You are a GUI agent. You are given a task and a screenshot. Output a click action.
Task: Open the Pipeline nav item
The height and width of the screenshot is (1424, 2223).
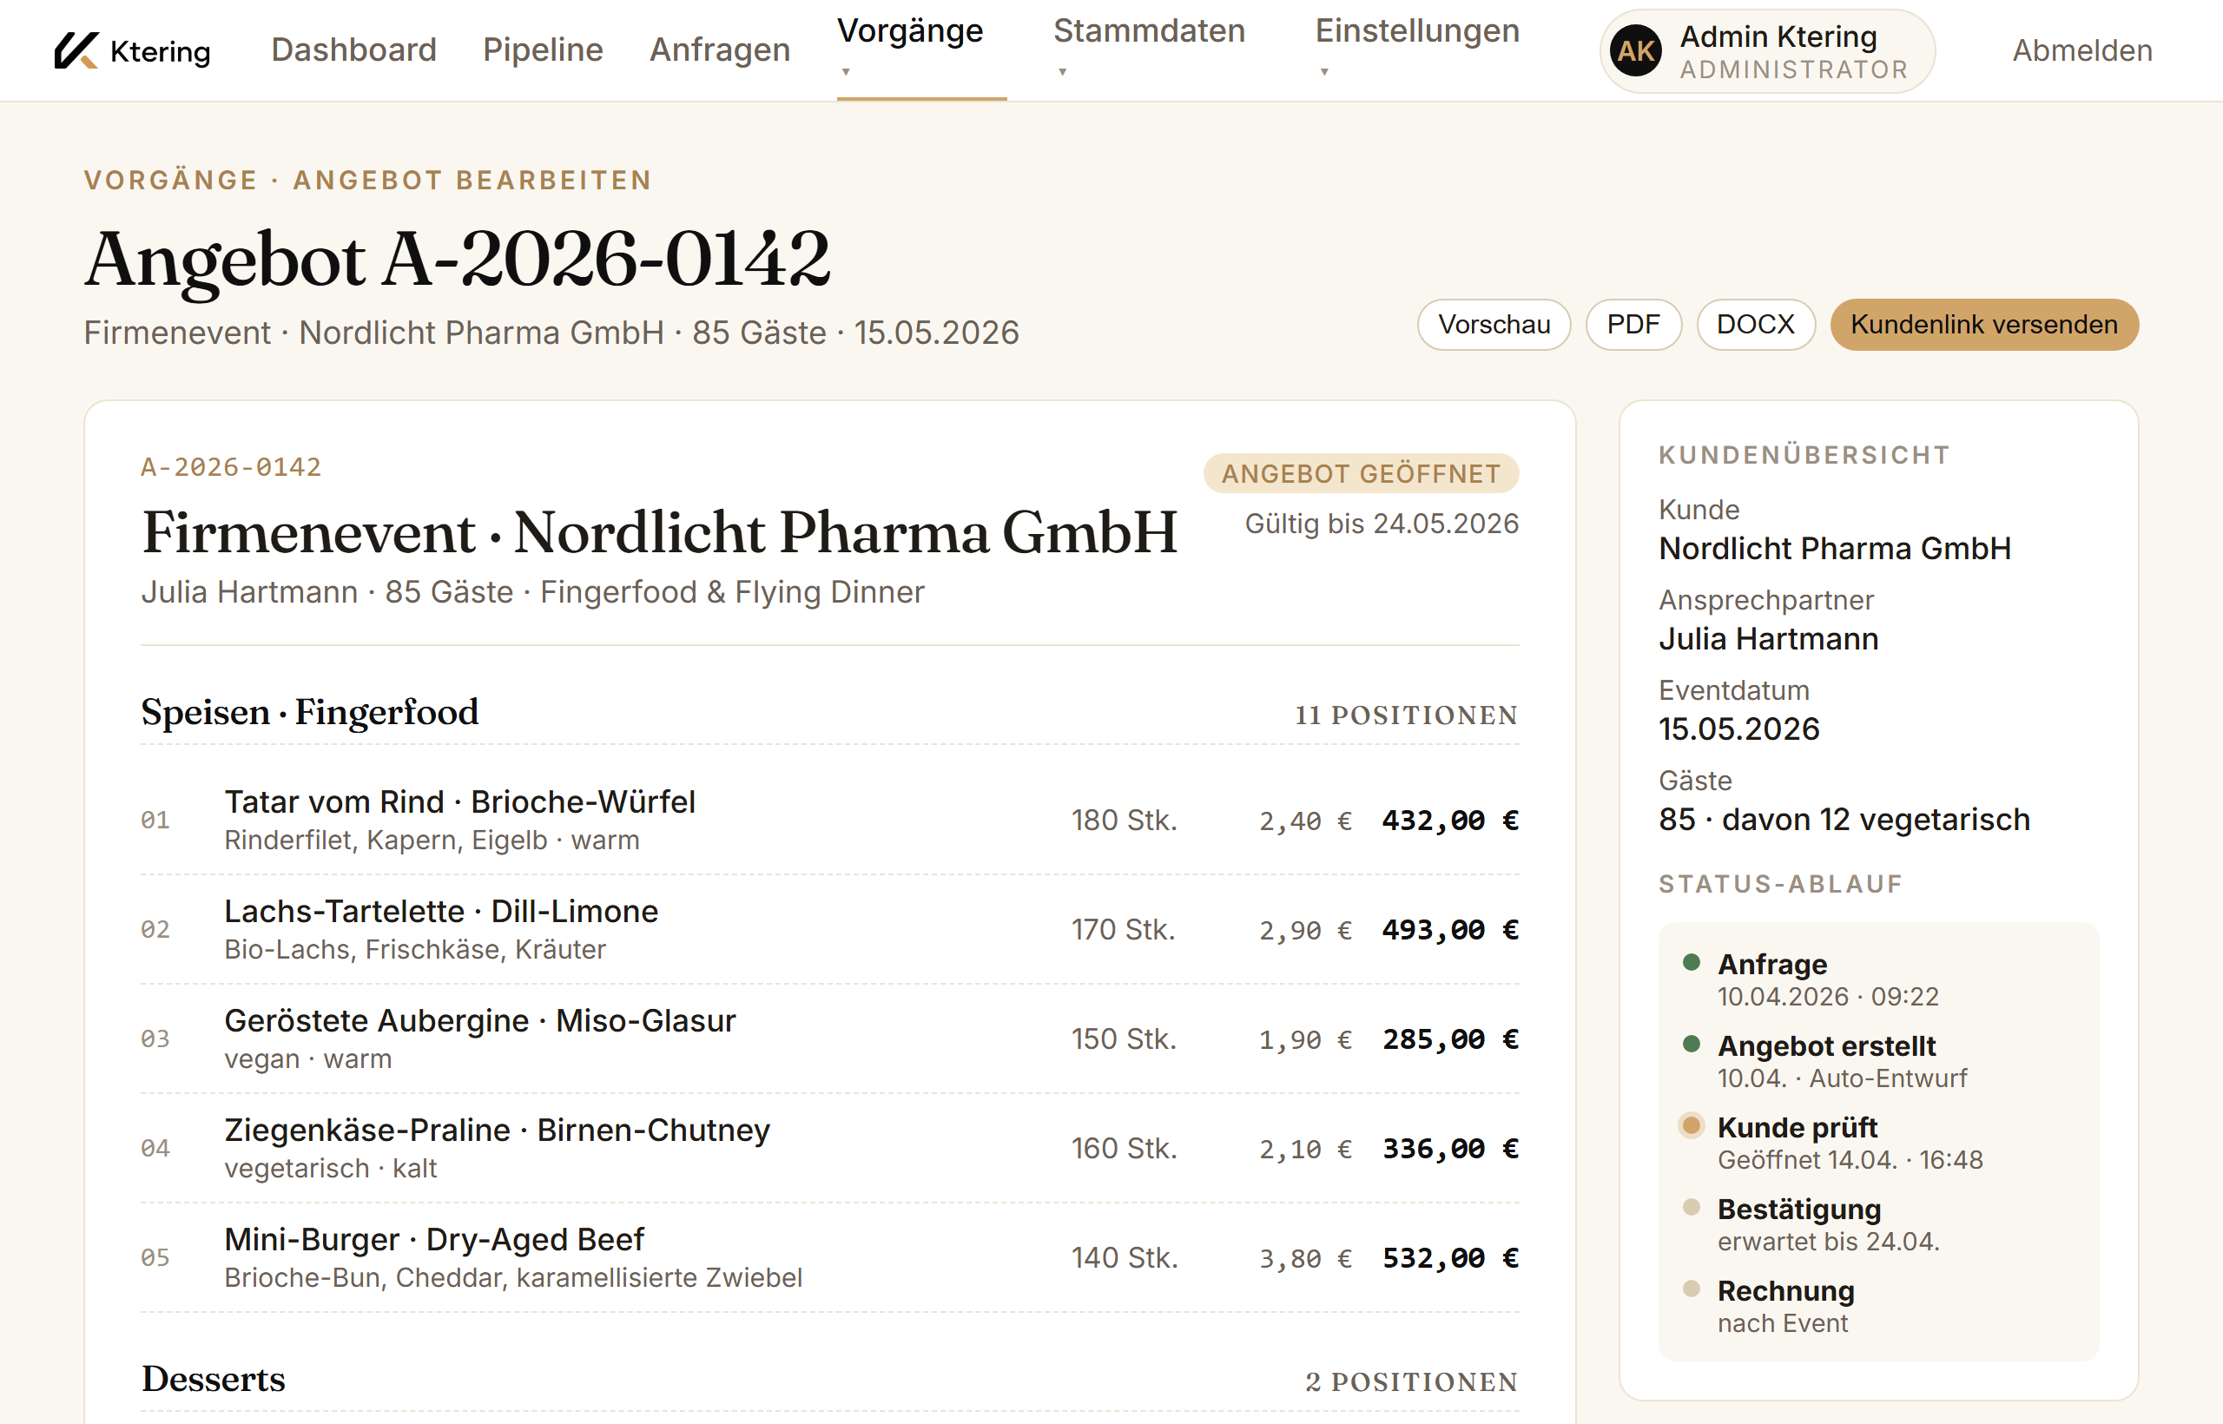click(x=543, y=50)
